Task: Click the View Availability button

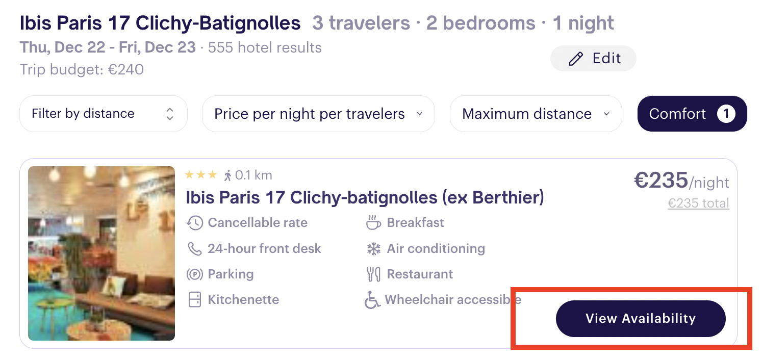Action: pos(641,319)
